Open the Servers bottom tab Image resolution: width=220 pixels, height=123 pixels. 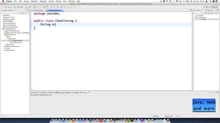tap(51, 93)
